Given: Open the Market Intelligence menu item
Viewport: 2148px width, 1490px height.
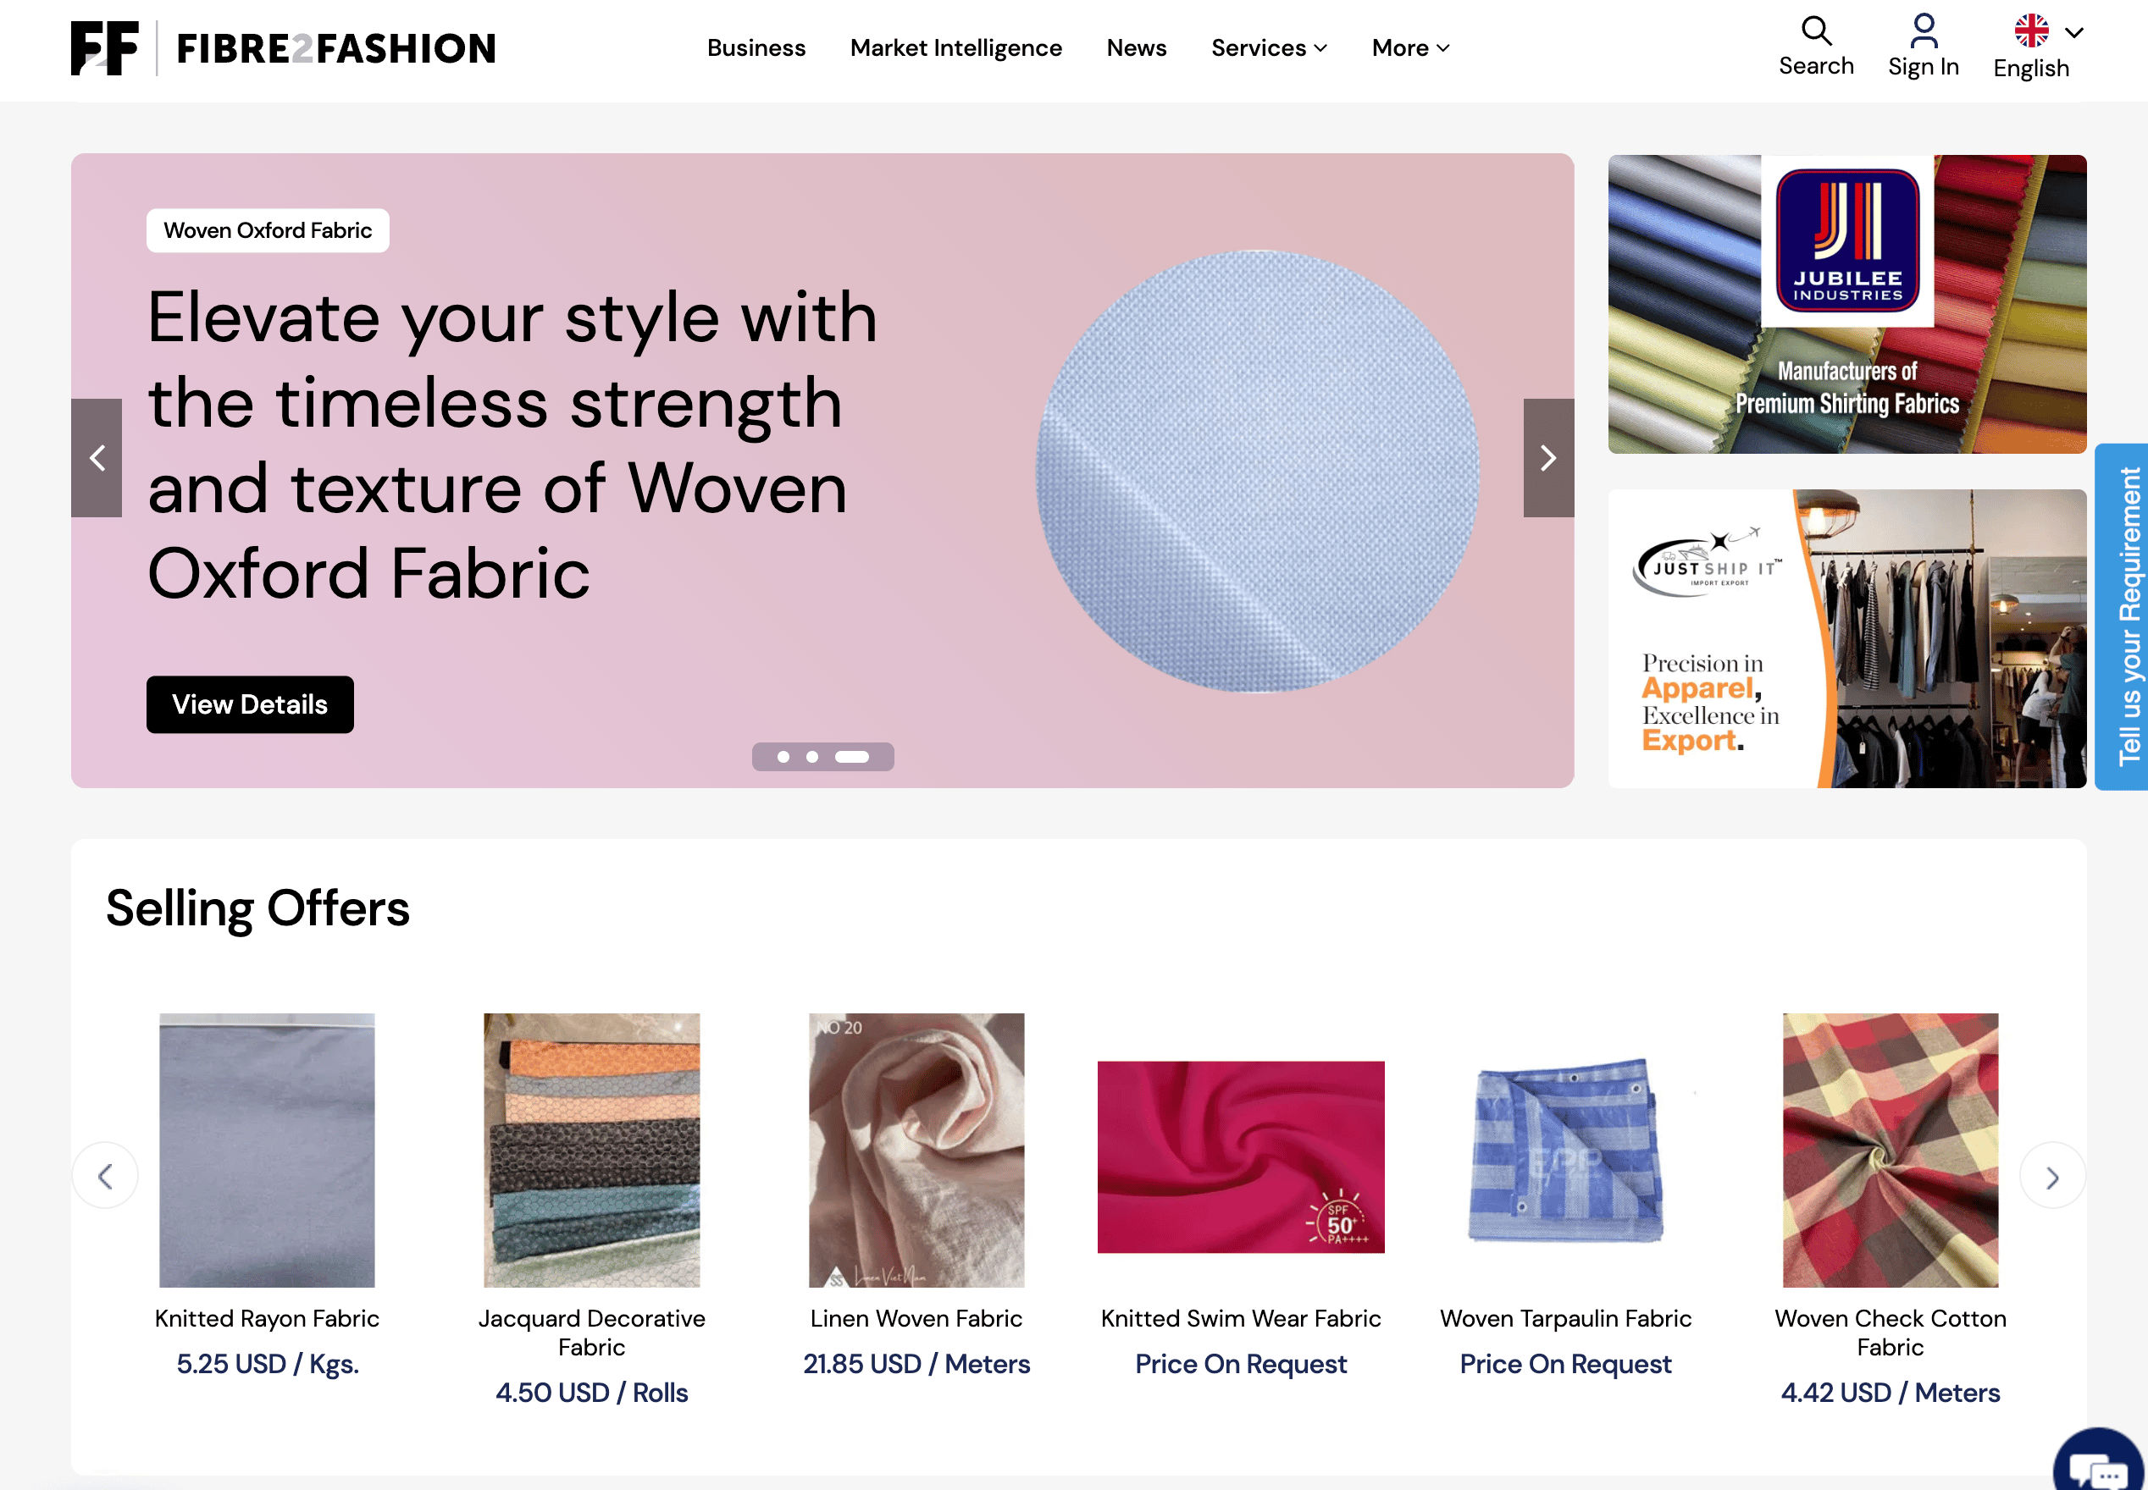Looking at the screenshot, I should pos(955,47).
